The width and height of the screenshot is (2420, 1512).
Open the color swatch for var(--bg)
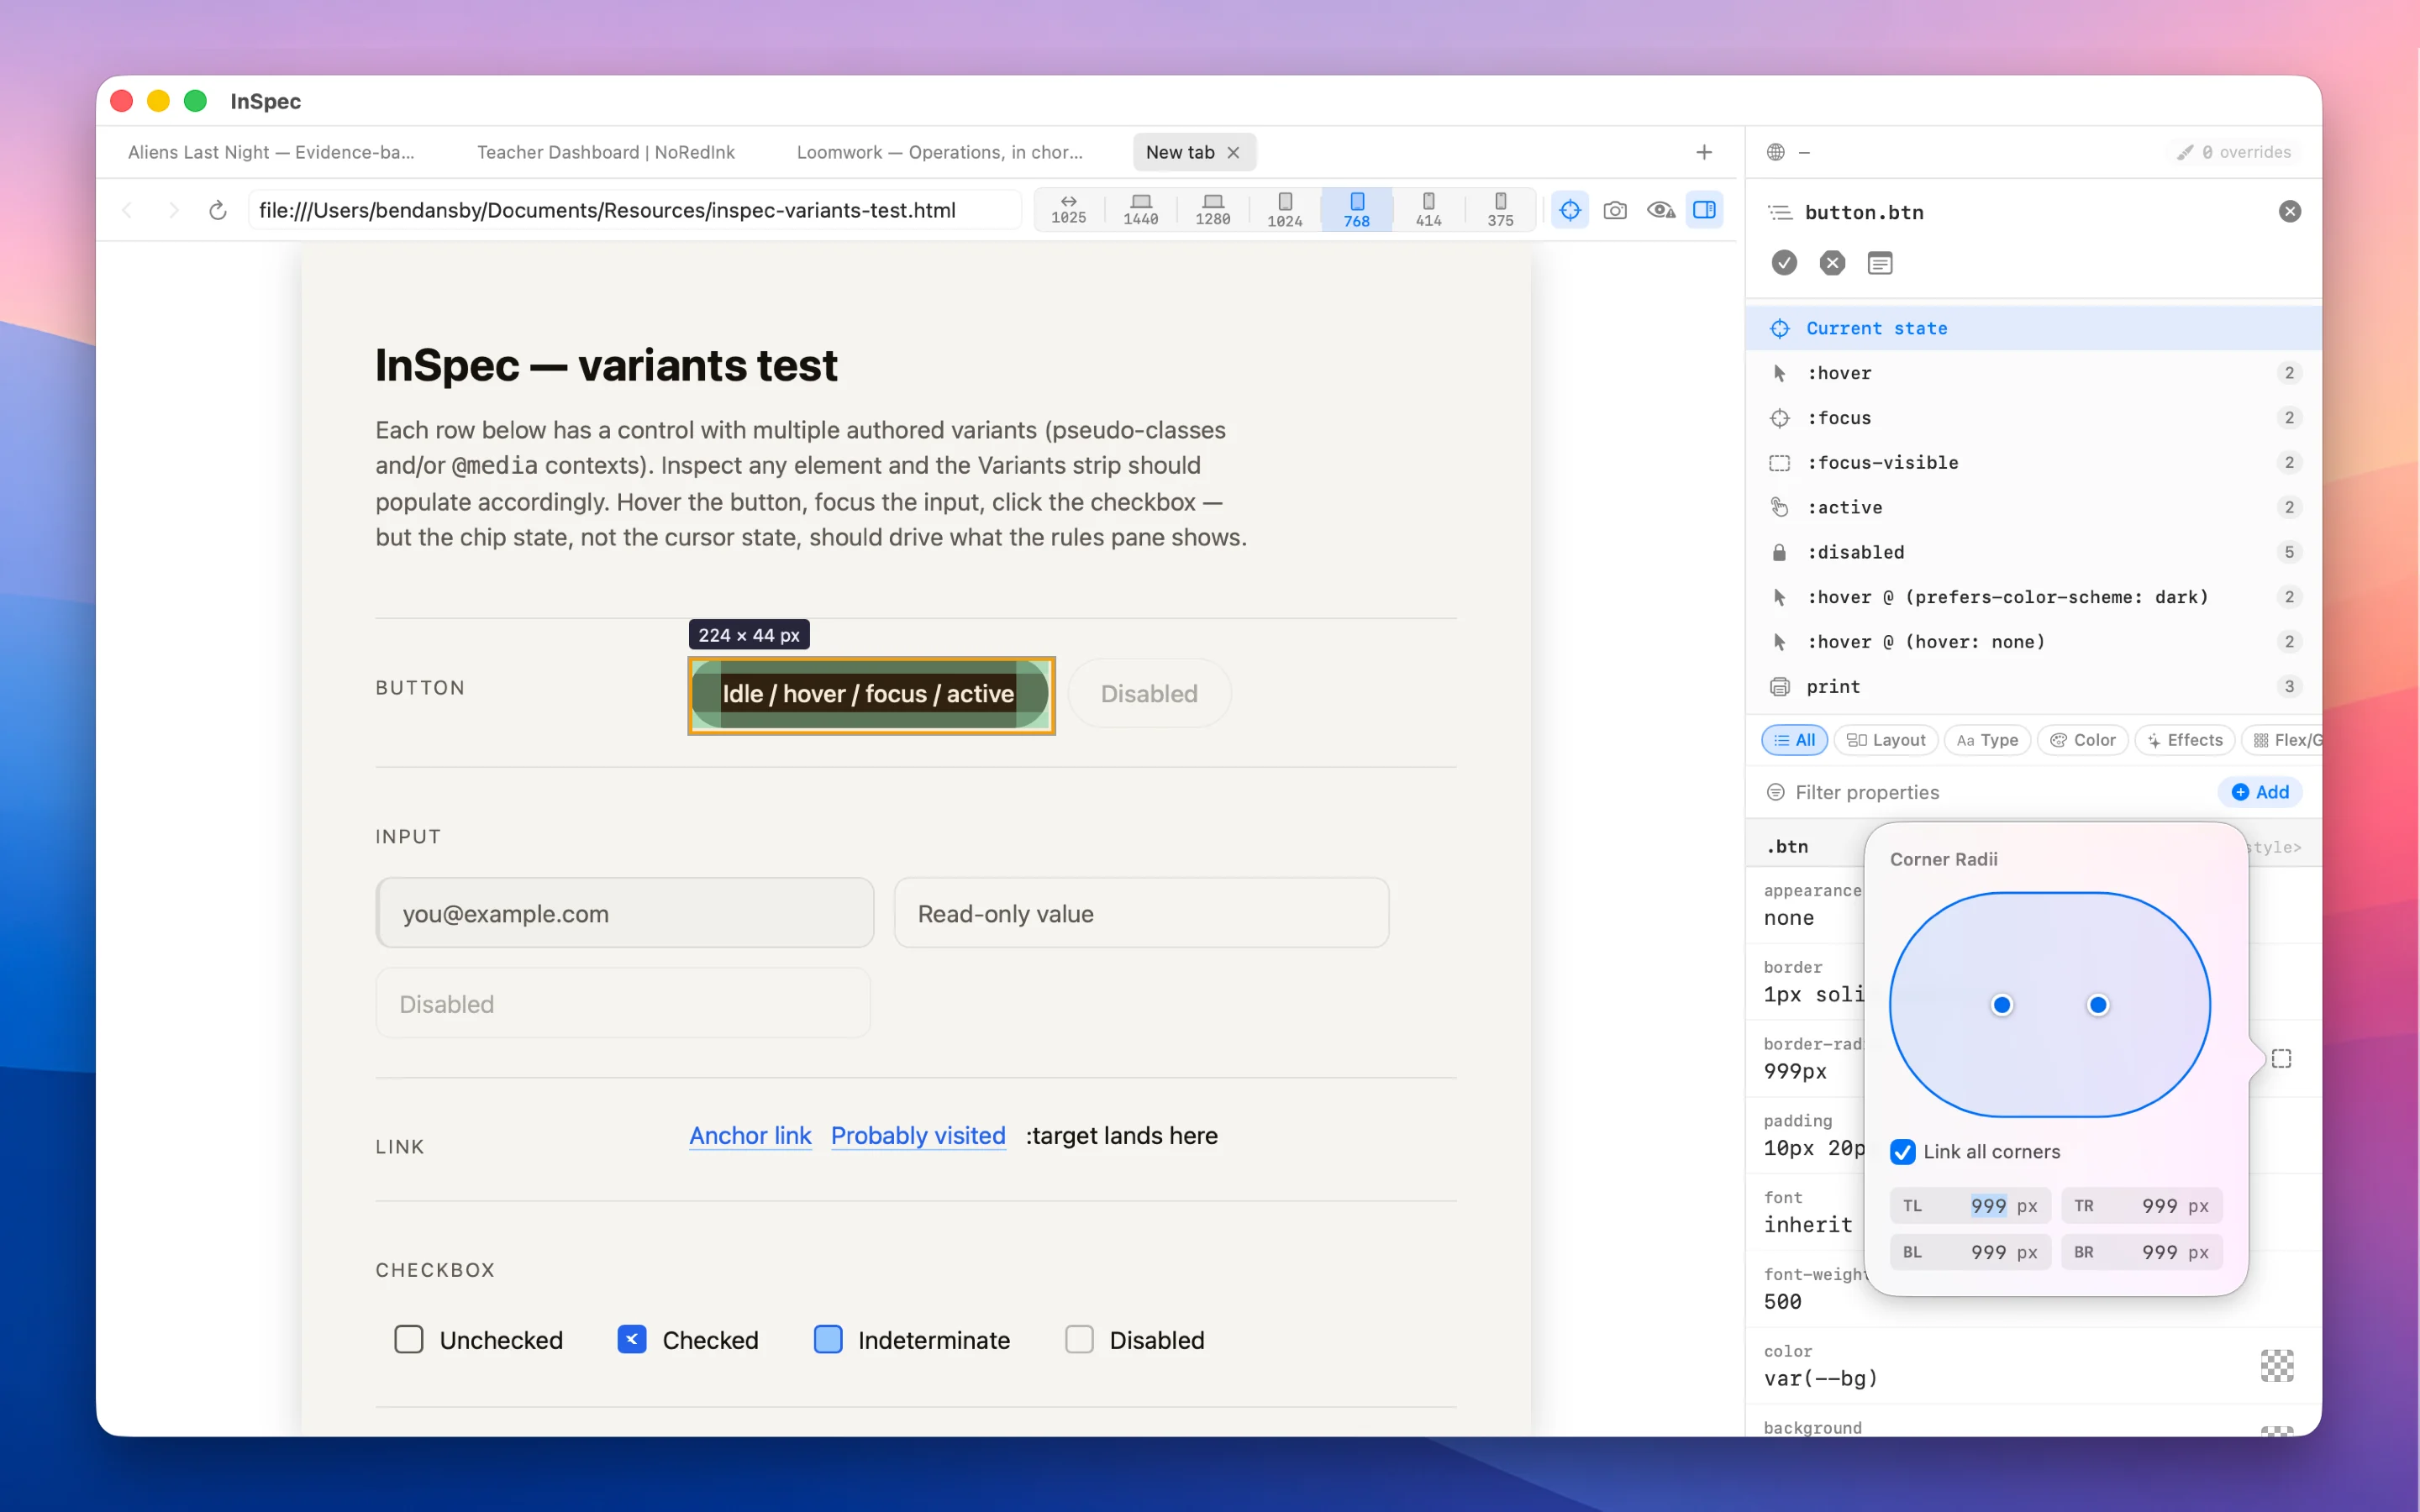coord(2277,1365)
